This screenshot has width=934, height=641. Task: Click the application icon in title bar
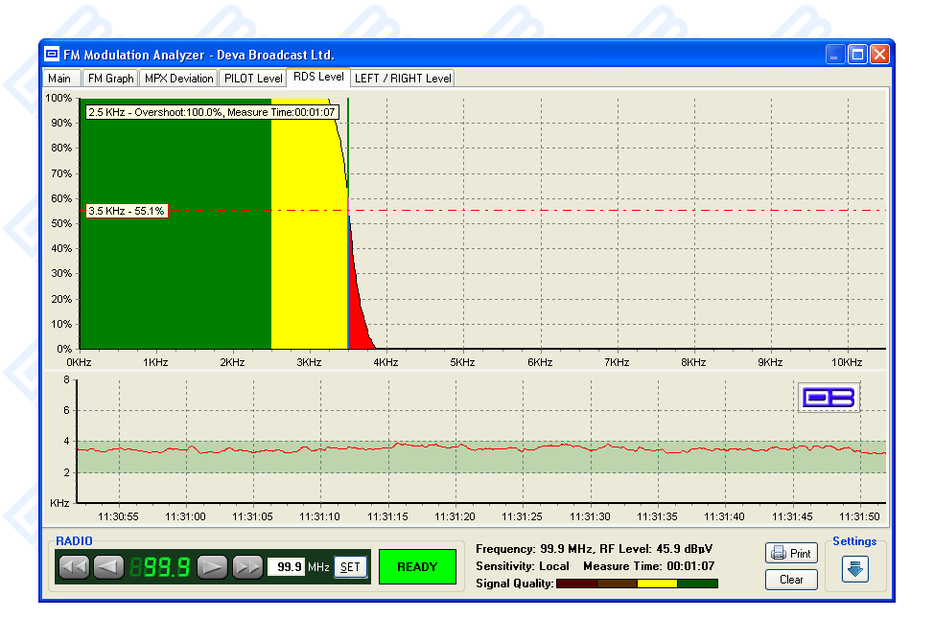coord(52,55)
